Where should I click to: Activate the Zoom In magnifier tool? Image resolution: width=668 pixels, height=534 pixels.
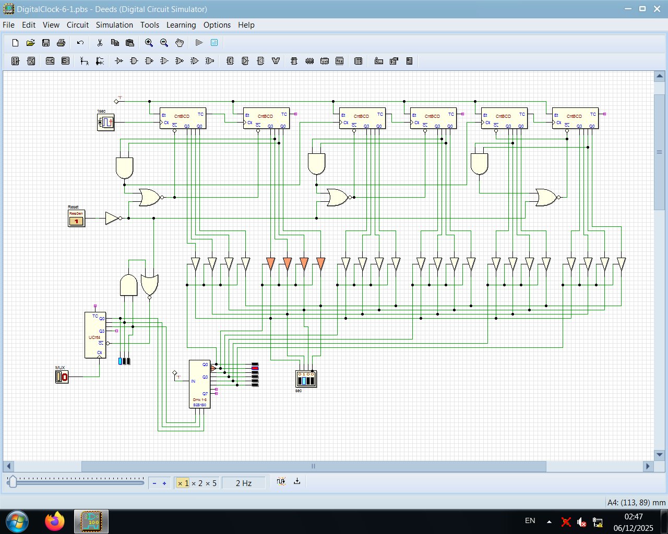(149, 43)
